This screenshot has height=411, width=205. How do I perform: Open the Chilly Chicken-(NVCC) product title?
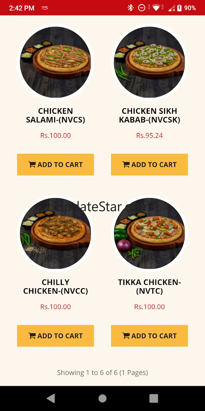pyautogui.click(x=55, y=287)
